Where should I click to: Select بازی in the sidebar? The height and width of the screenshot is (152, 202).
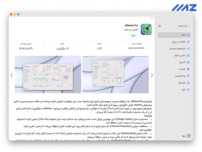(183, 90)
